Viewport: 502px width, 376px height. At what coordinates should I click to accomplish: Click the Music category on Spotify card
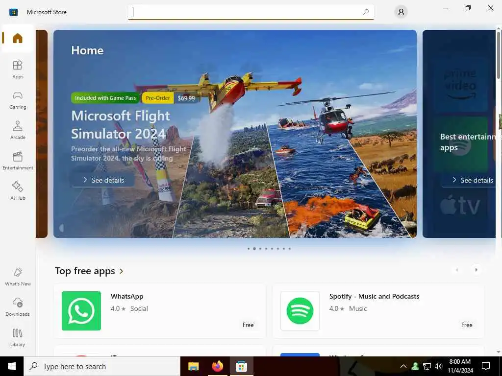357,308
